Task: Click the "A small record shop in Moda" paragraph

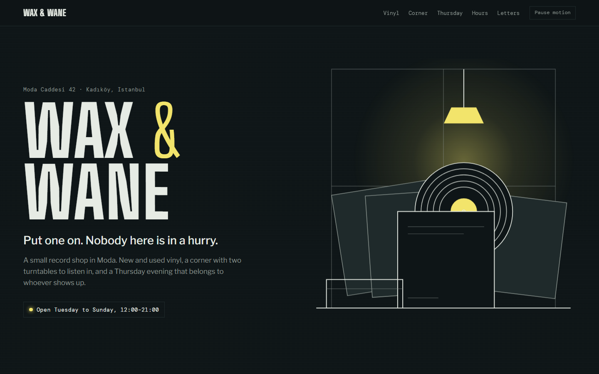Action: pyautogui.click(x=132, y=271)
